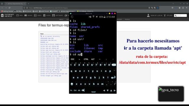
Task: Click the Go to parent directory link
Action: coord(50,36)
